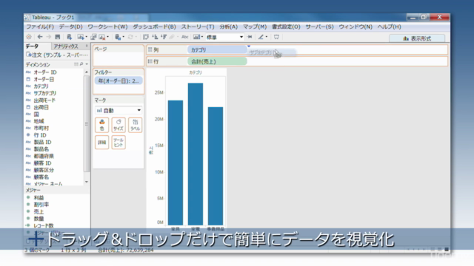474x266 pixels.
Task: Switch to the アナリティクス tab
Action: pyautogui.click(x=66, y=46)
